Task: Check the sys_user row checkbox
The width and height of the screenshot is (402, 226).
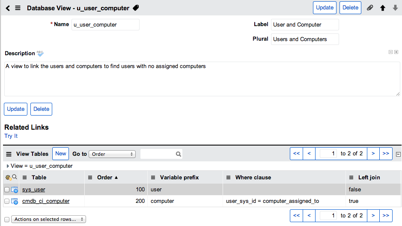Action: coord(7,190)
